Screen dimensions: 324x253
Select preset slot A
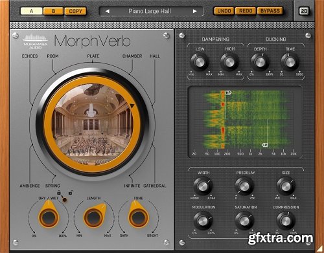coord(31,11)
